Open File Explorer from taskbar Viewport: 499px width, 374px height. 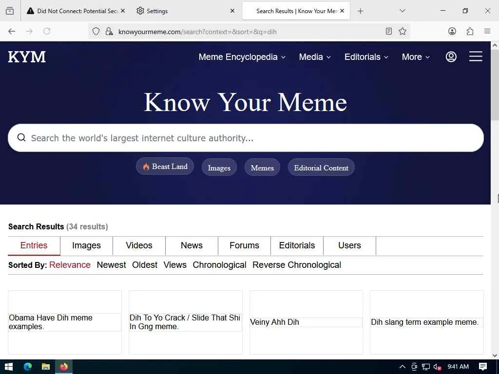pyautogui.click(x=46, y=367)
